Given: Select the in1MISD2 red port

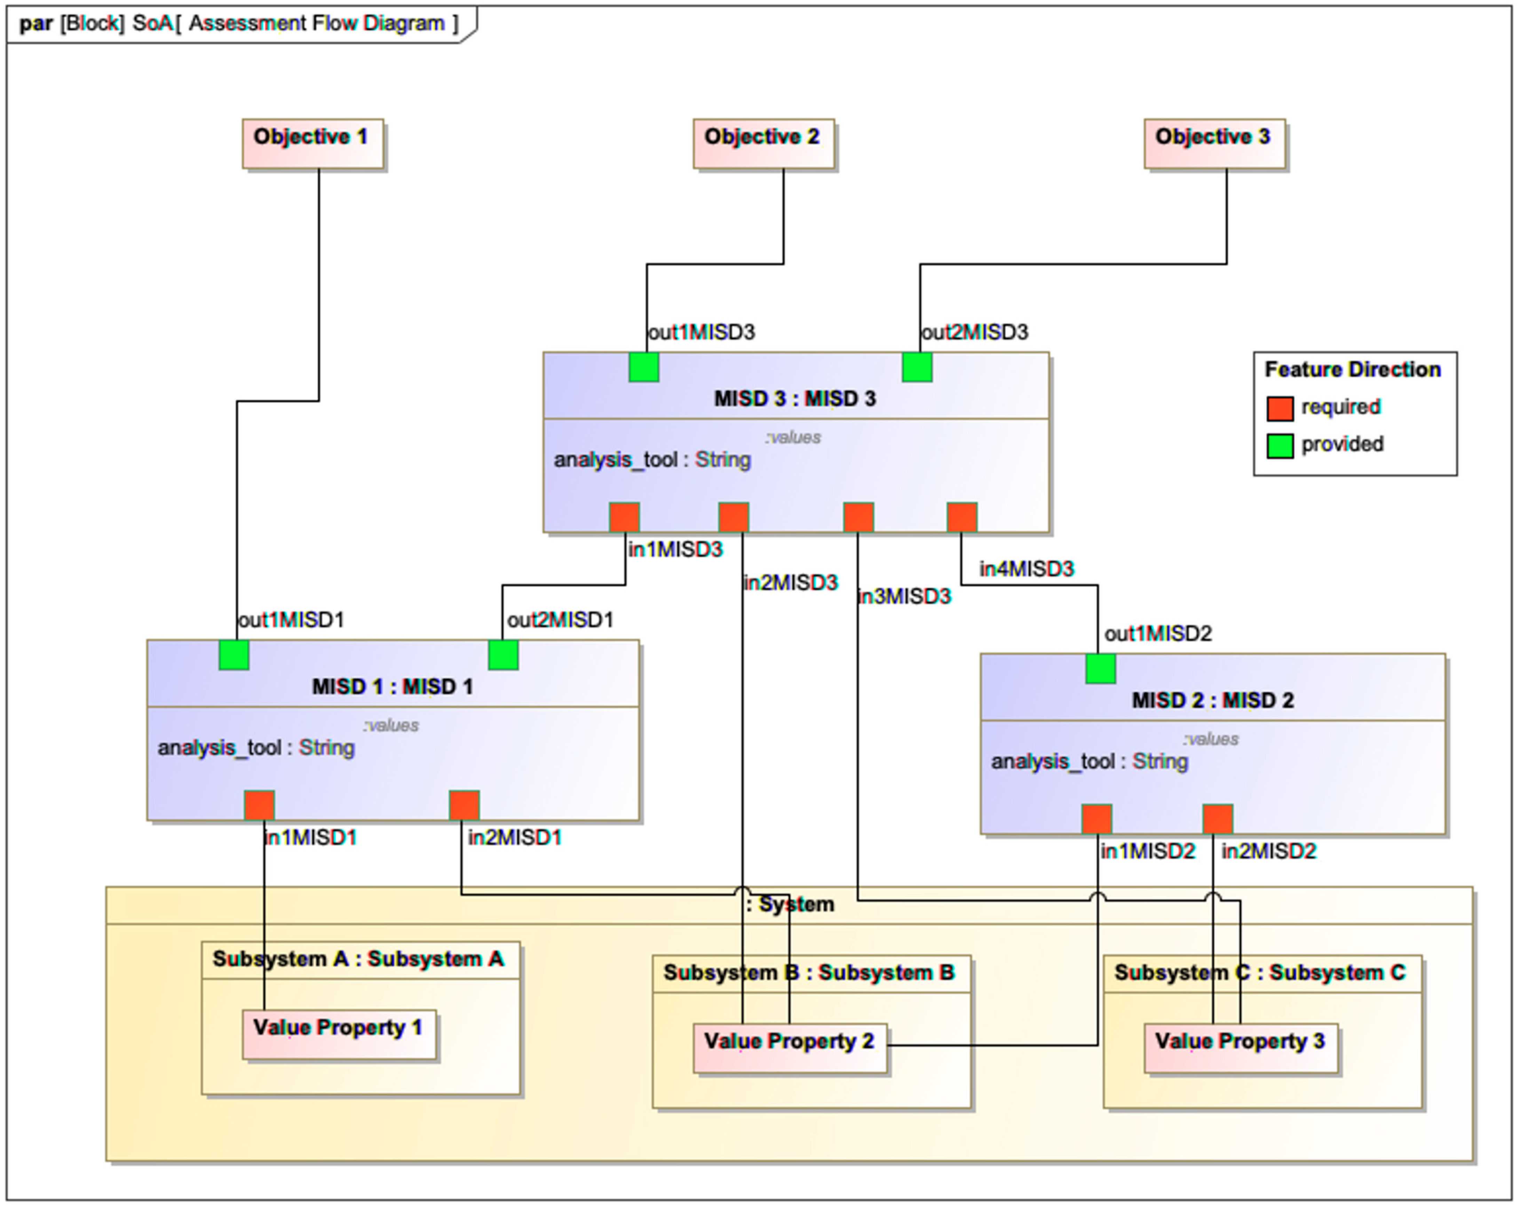Looking at the screenshot, I should [1096, 819].
